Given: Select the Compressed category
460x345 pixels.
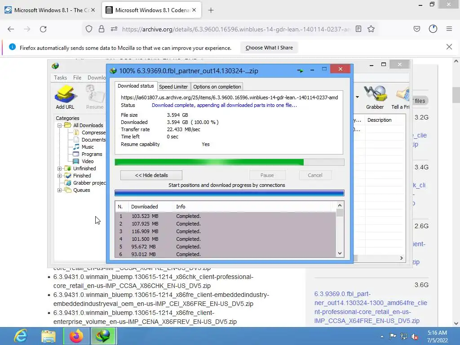Looking at the screenshot, I should click(89, 133).
